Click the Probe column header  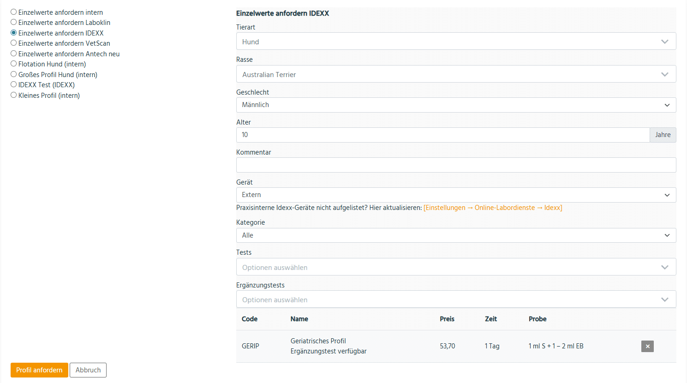click(x=538, y=319)
